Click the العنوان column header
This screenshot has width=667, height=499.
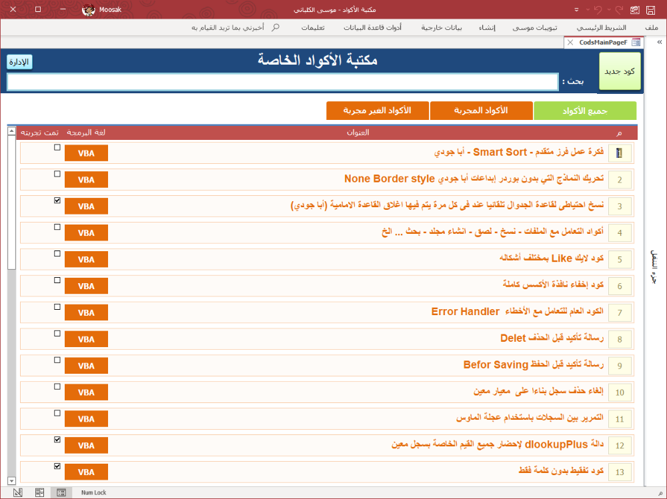358,133
